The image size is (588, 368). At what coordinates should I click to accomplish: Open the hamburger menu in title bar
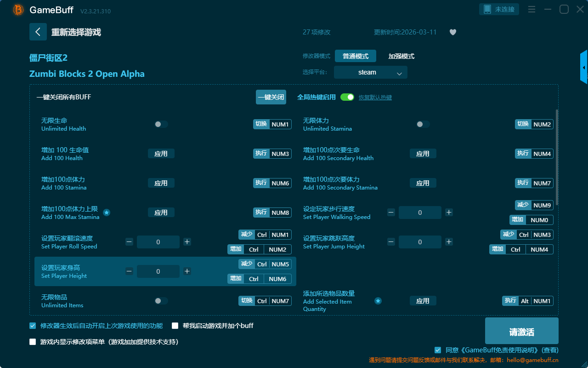click(531, 10)
